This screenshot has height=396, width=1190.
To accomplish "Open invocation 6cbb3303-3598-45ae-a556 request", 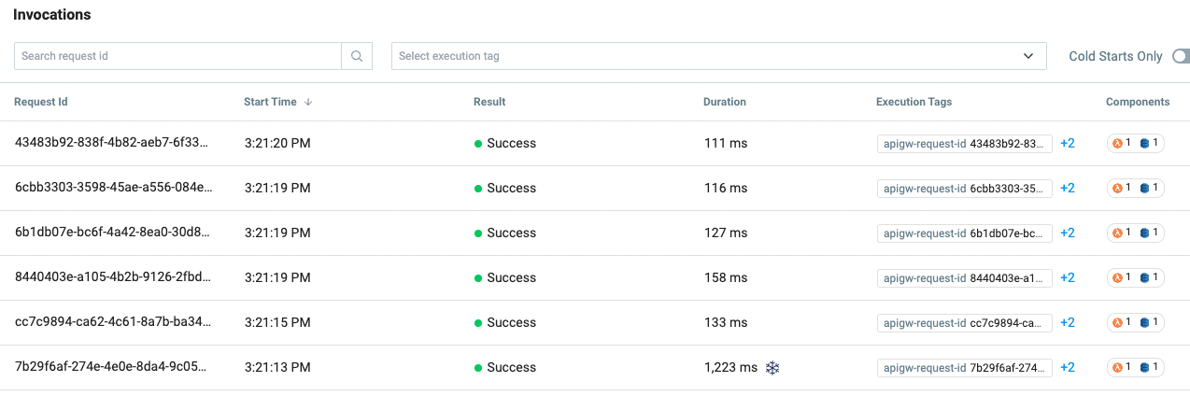I will pos(114,189).
